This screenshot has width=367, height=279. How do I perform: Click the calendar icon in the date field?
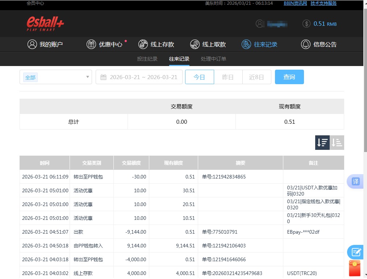(104, 77)
